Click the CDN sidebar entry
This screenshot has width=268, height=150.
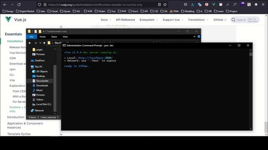pyautogui.click(x=13, y=58)
